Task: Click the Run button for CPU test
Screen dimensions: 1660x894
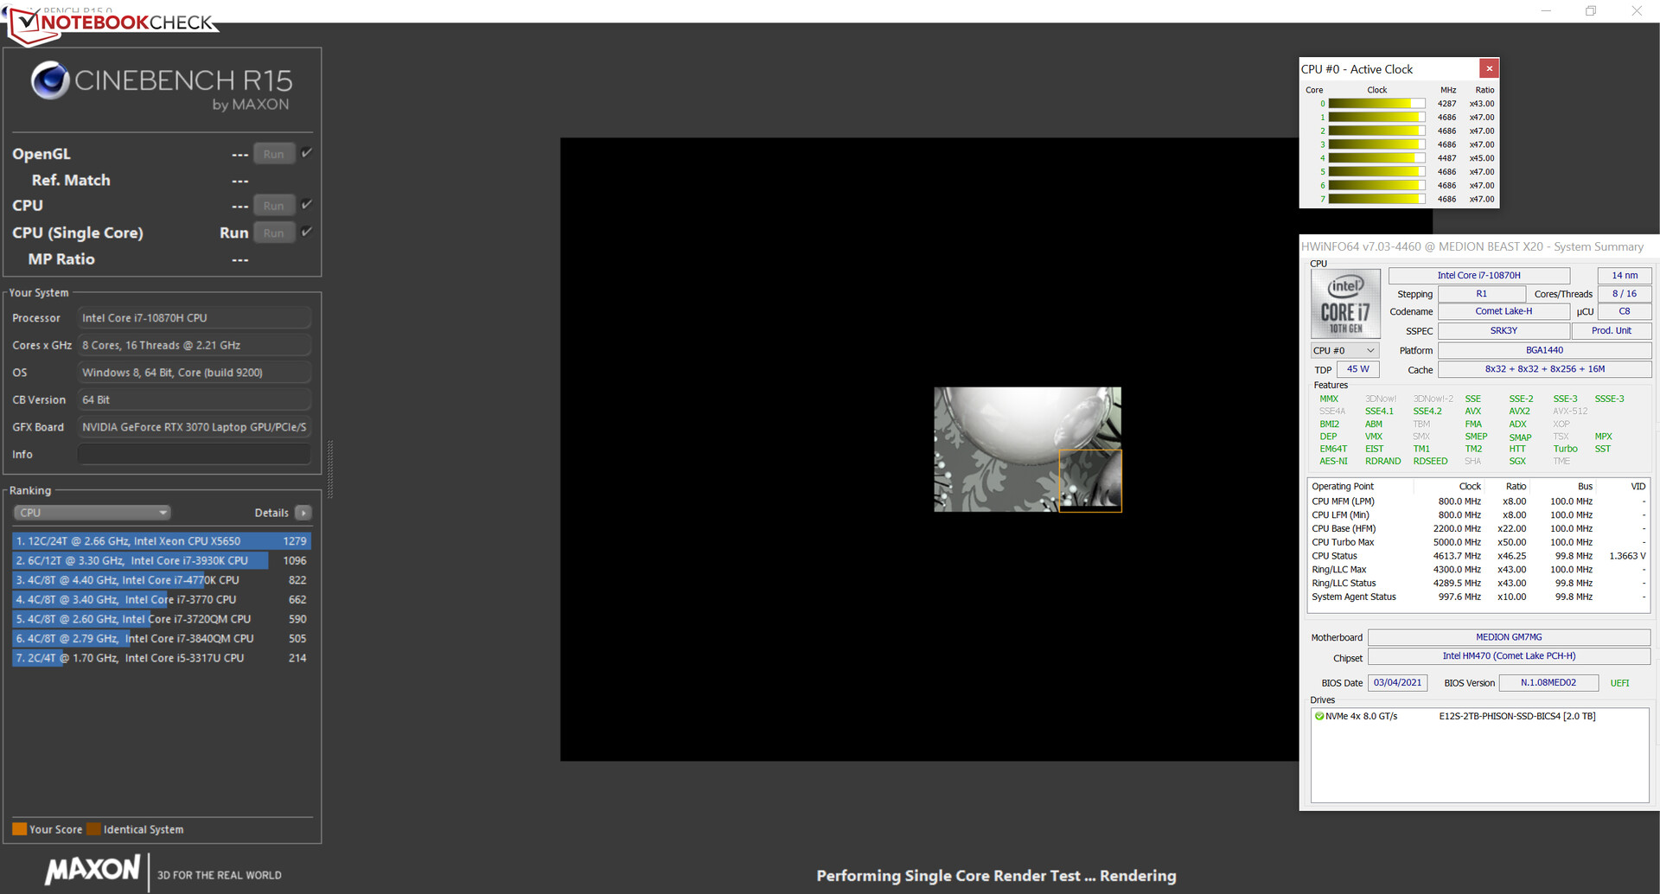Action: (274, 206)
